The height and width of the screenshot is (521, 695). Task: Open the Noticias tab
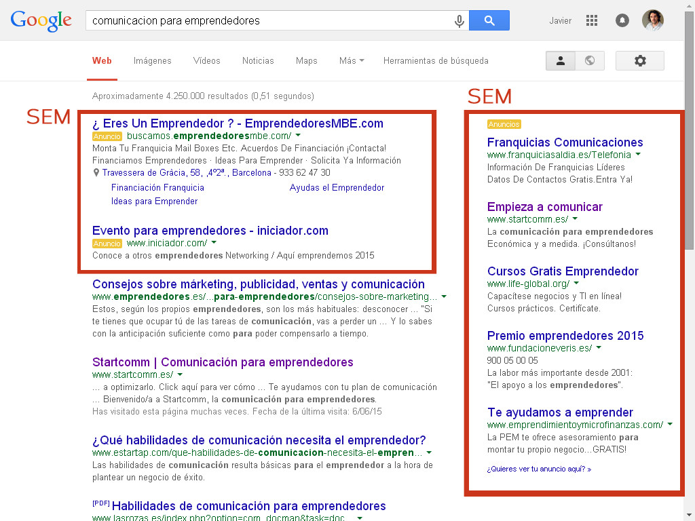coord(258,60)
